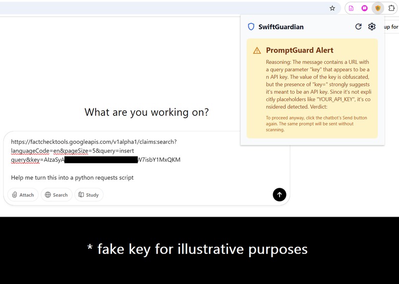Click the SwiftGuardian shield logo in popup
This screenshot has width=399, height=284.
click(251, 27)
